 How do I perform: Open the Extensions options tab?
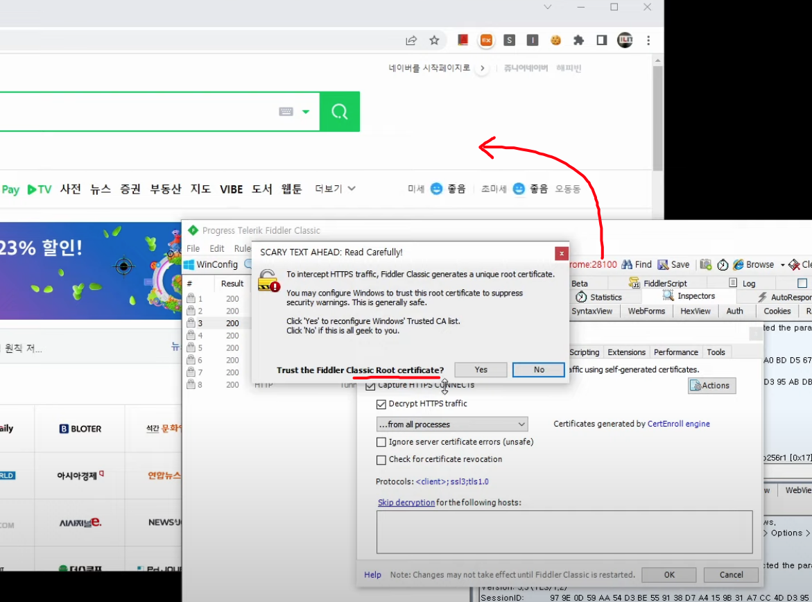coord(627,352)
